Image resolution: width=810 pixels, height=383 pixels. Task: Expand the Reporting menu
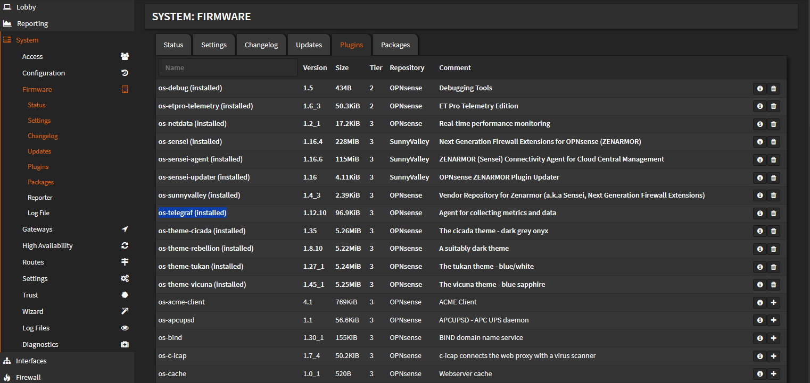click(x=67, y=23)
